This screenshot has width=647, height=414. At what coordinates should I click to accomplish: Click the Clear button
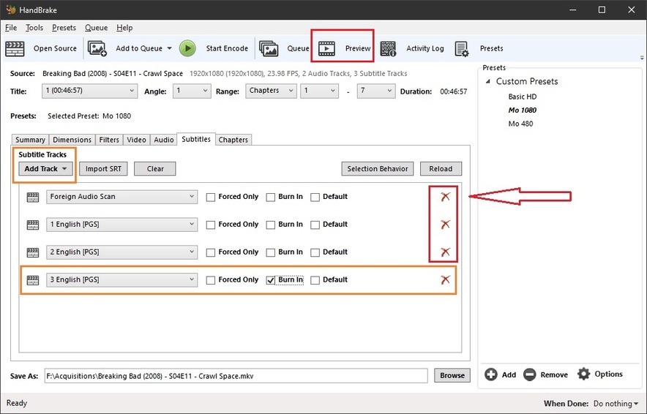155,169
